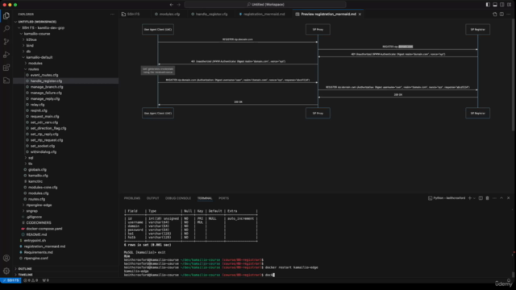Screen dimensions: 516x290
Task: Open the new terminal launch profile dropdown
Action: point(474,198)
